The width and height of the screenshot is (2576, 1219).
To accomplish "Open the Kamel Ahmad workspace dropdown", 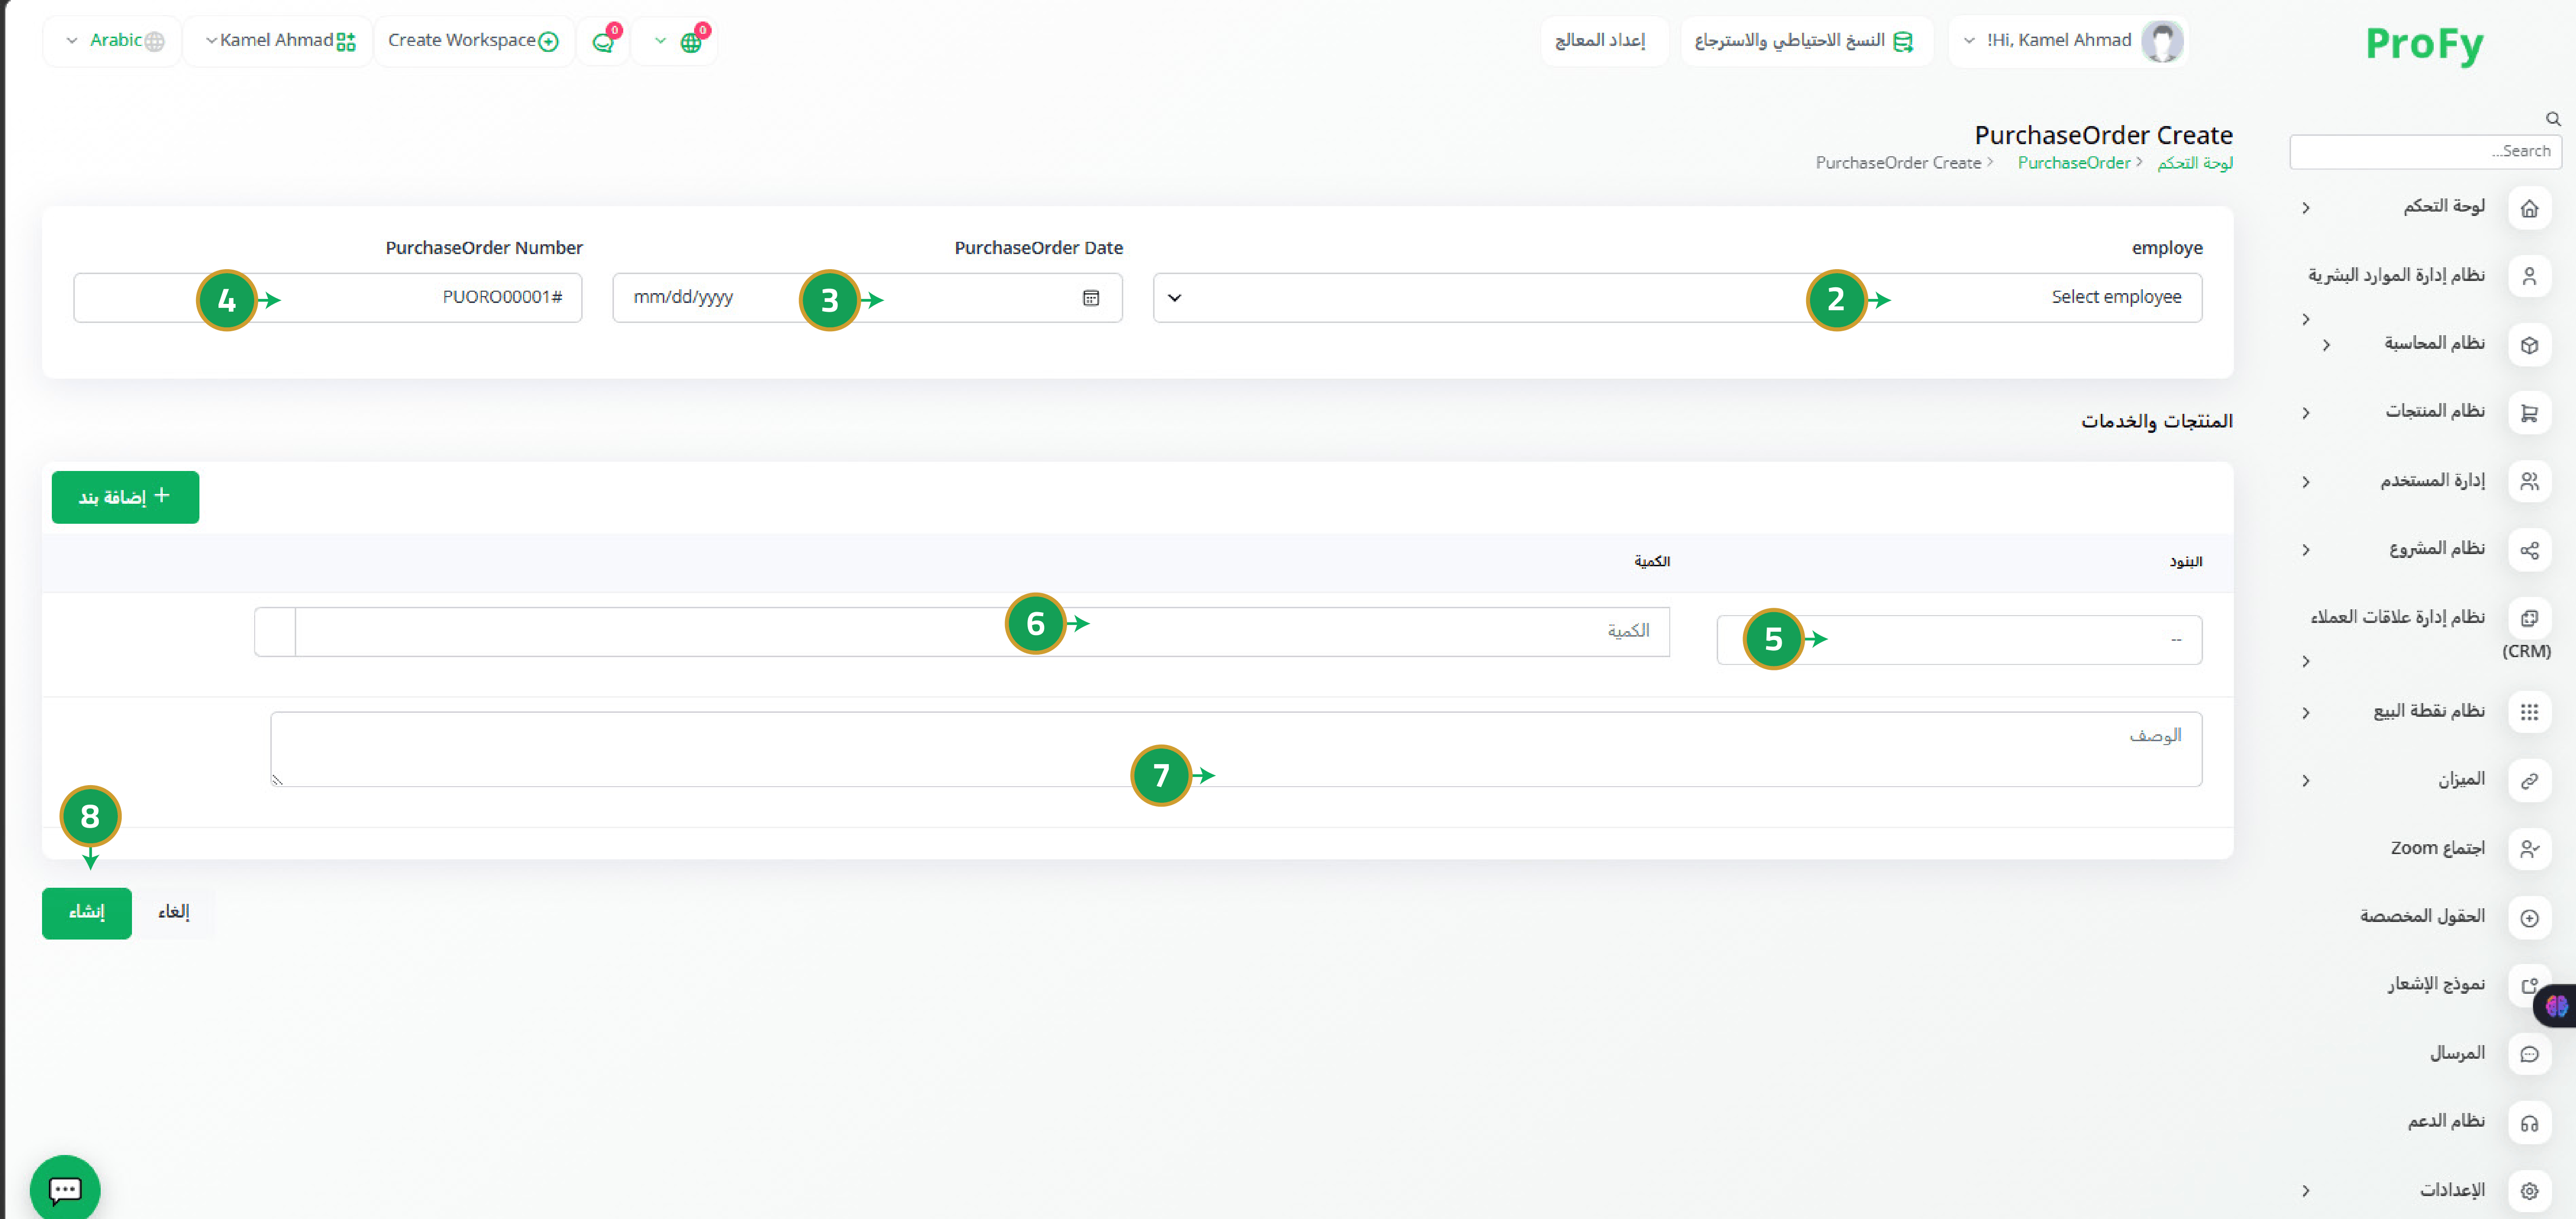I will [279, 41].
